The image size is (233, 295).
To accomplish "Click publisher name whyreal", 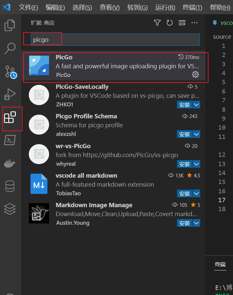I will 66,164.
